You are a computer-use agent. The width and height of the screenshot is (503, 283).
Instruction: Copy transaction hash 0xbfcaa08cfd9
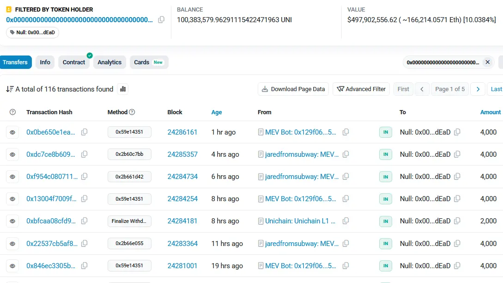[x=84, y=221]
